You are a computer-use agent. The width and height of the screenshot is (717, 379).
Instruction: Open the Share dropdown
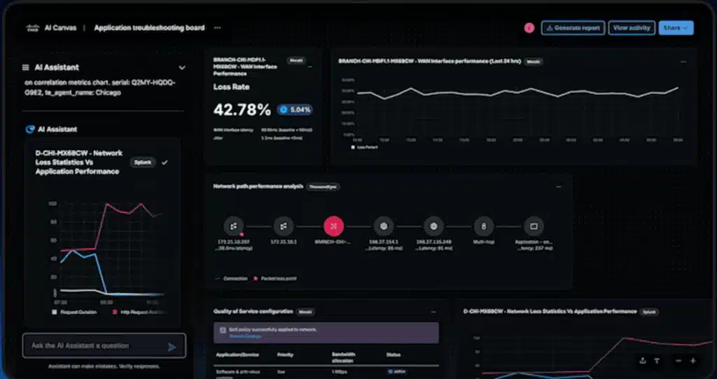[676, 28]
